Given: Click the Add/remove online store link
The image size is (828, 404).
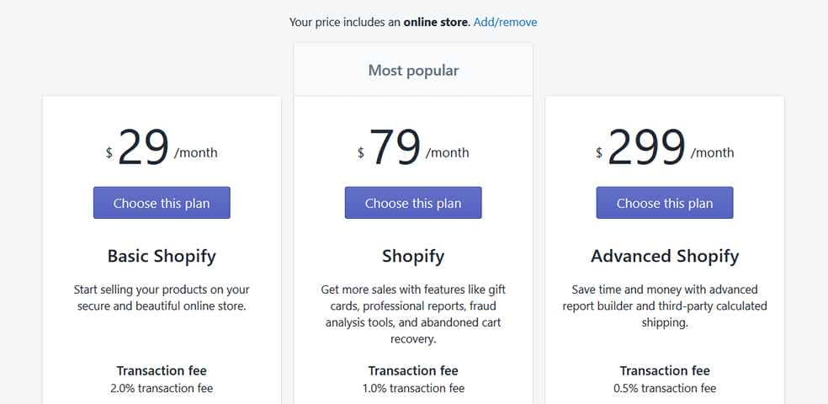Looking at the screenshot, I should point(505,22).
